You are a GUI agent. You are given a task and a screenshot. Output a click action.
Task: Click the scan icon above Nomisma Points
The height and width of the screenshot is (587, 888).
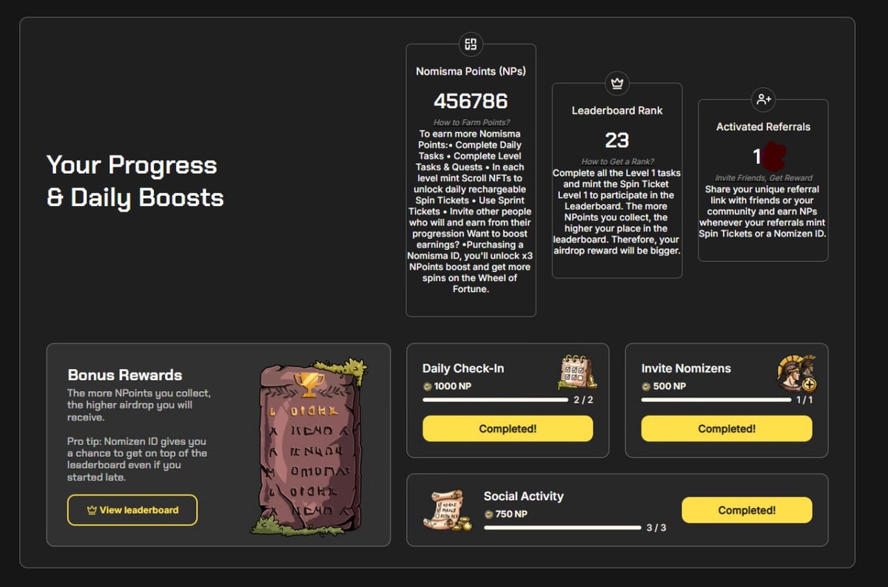[471, 44]
